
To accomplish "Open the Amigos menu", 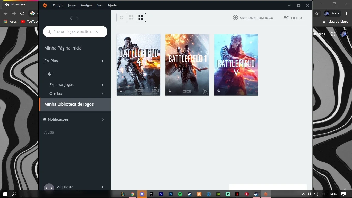I will 86,5.
